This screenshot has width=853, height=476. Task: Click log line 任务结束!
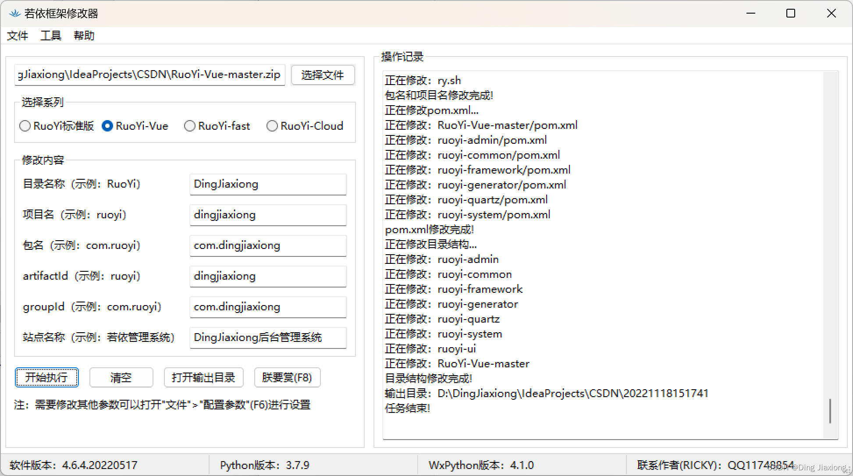(408, 409)
